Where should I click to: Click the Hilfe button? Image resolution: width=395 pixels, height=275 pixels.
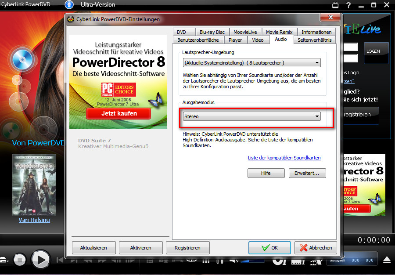[x=266, y=173]
